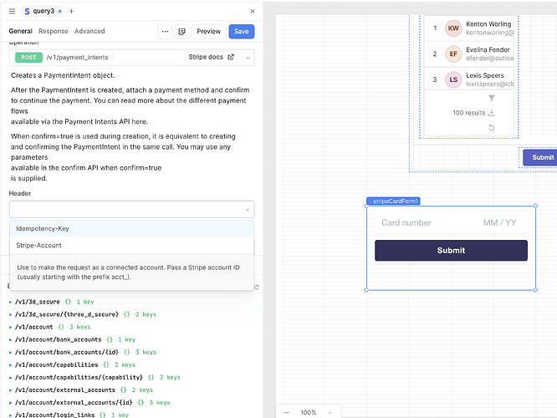Click the EF avatar for Evelina Fender

[453, 54]
